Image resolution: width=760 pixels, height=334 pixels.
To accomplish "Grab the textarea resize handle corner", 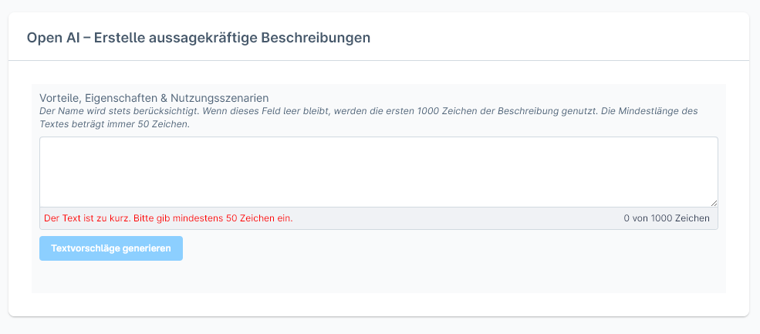I will click(714, 204).
